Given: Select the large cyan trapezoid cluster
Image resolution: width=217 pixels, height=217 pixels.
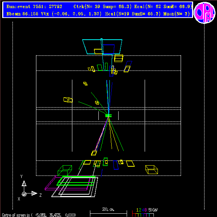Looking at the screenshot, I should click(x=102, y=47).
